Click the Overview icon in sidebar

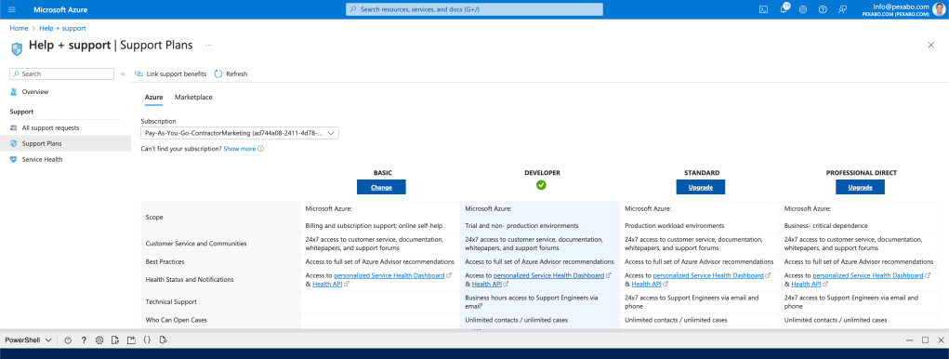(14, 92)
